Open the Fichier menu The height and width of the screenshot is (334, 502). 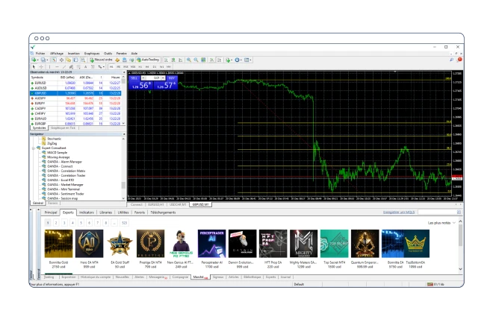point(40,54)
